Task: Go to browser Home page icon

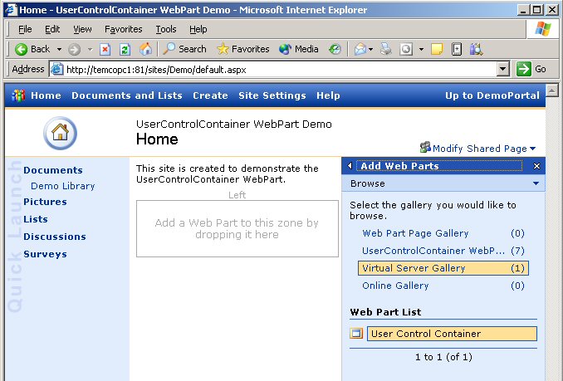Action: [145, 49]
